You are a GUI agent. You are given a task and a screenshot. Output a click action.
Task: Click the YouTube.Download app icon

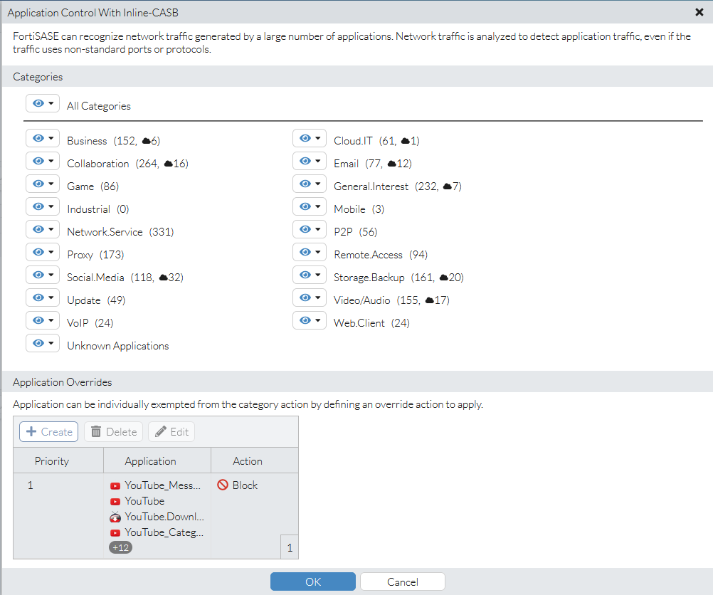click(x=116, y=516)
